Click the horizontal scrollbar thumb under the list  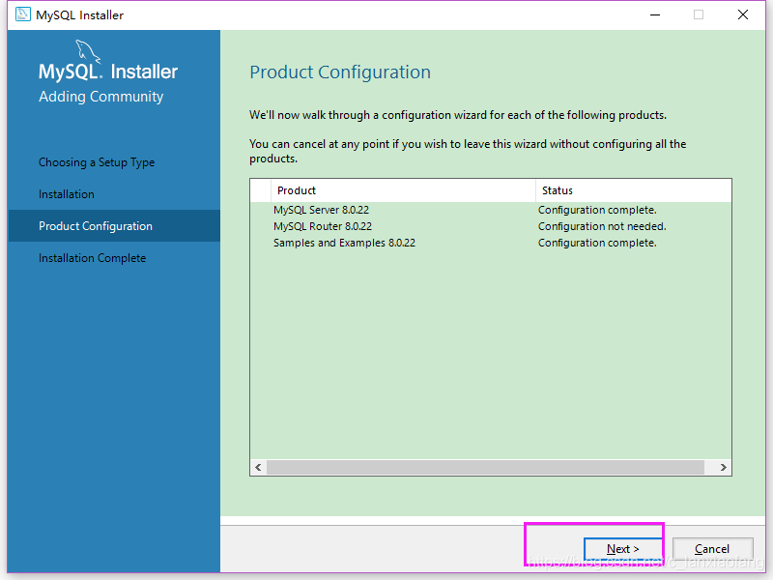(483, 467)
